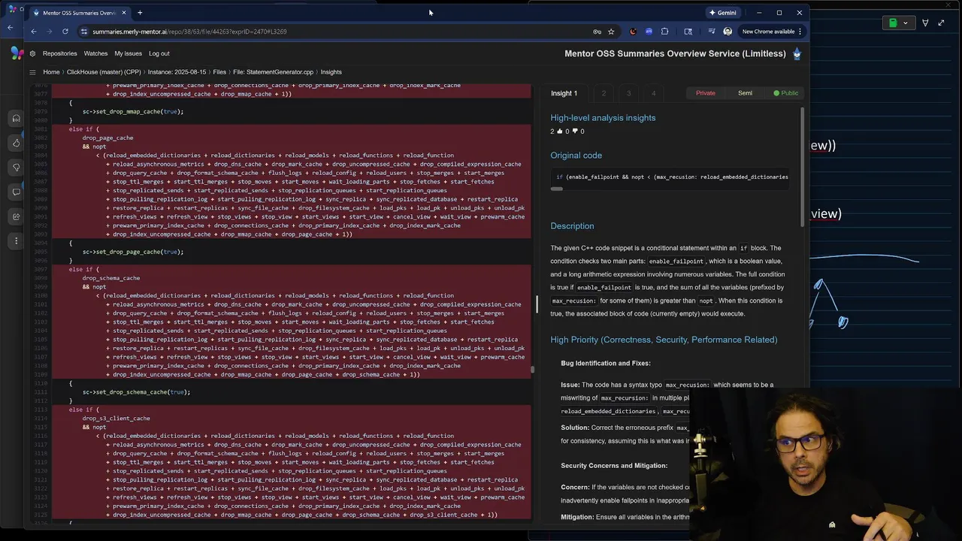Click the expand arrows icon in background window
The image size is (962, 541).
(941, 23)
